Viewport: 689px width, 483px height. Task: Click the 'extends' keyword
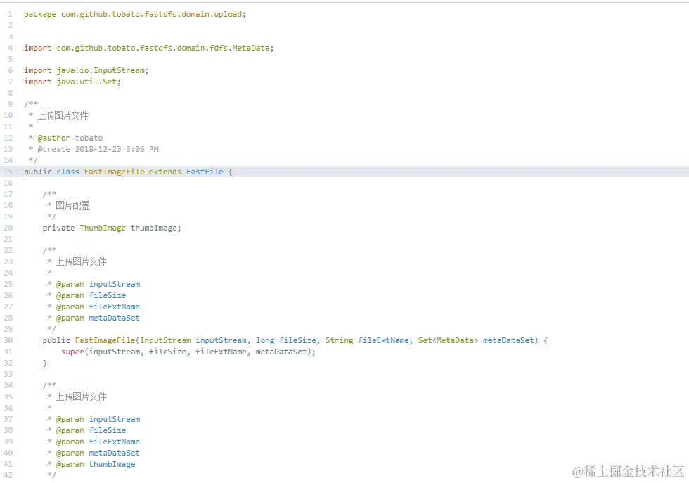[165, 172]
